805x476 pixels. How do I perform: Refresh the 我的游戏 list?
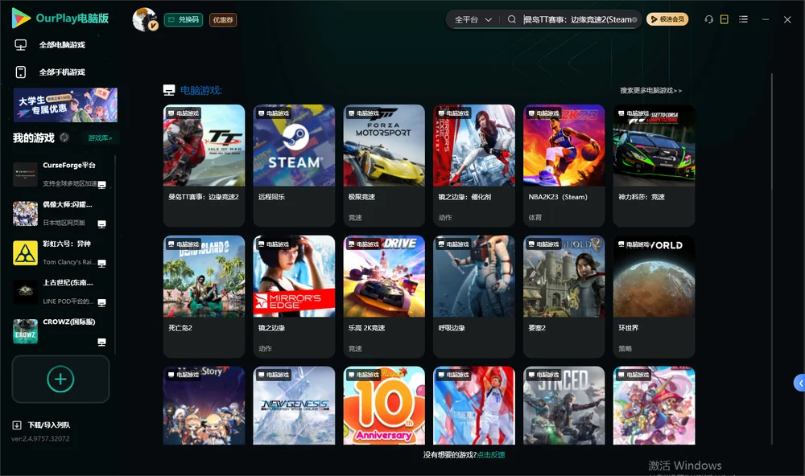[64, 137]
